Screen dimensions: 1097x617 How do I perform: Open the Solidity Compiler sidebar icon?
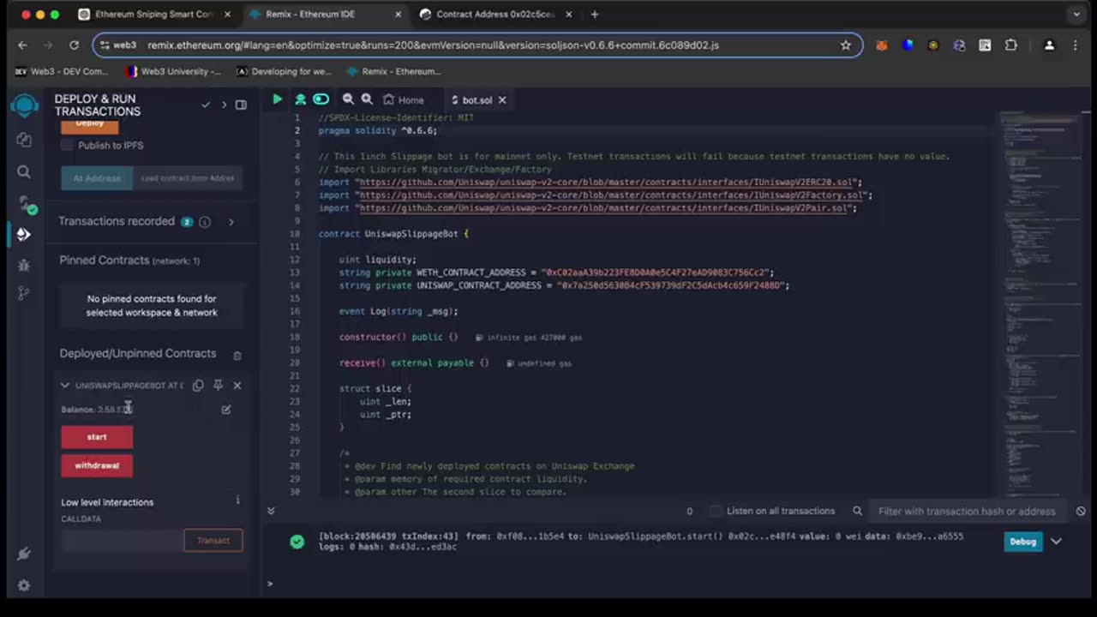click(x=27, y=203)
